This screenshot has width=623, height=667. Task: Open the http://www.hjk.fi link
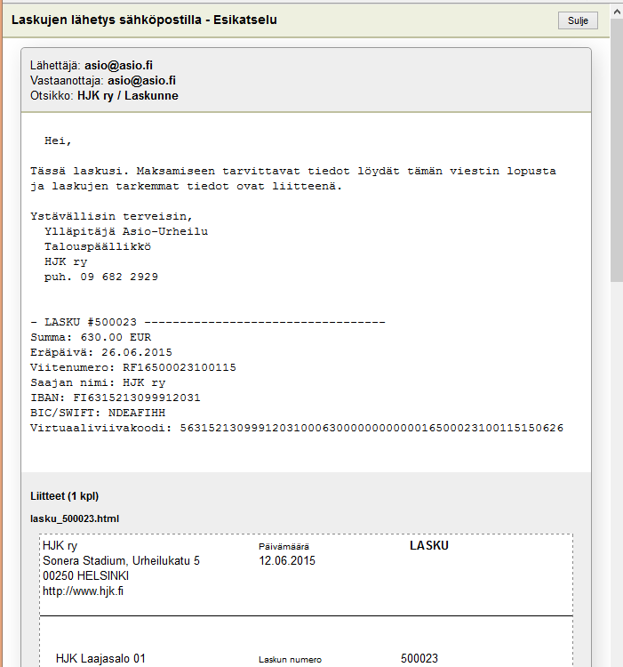pyautogui.click(x=83, y=591)
